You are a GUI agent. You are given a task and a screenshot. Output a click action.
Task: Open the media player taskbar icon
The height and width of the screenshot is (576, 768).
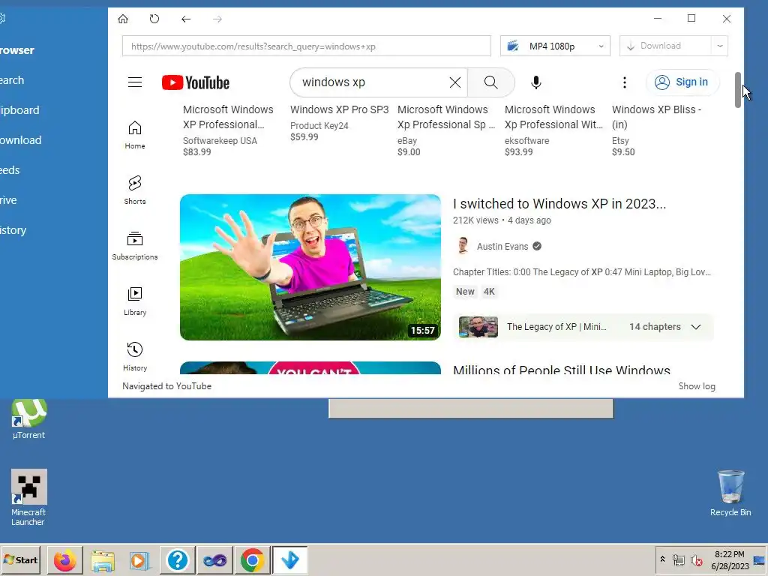pyautogui.click(x=140, y=559)
